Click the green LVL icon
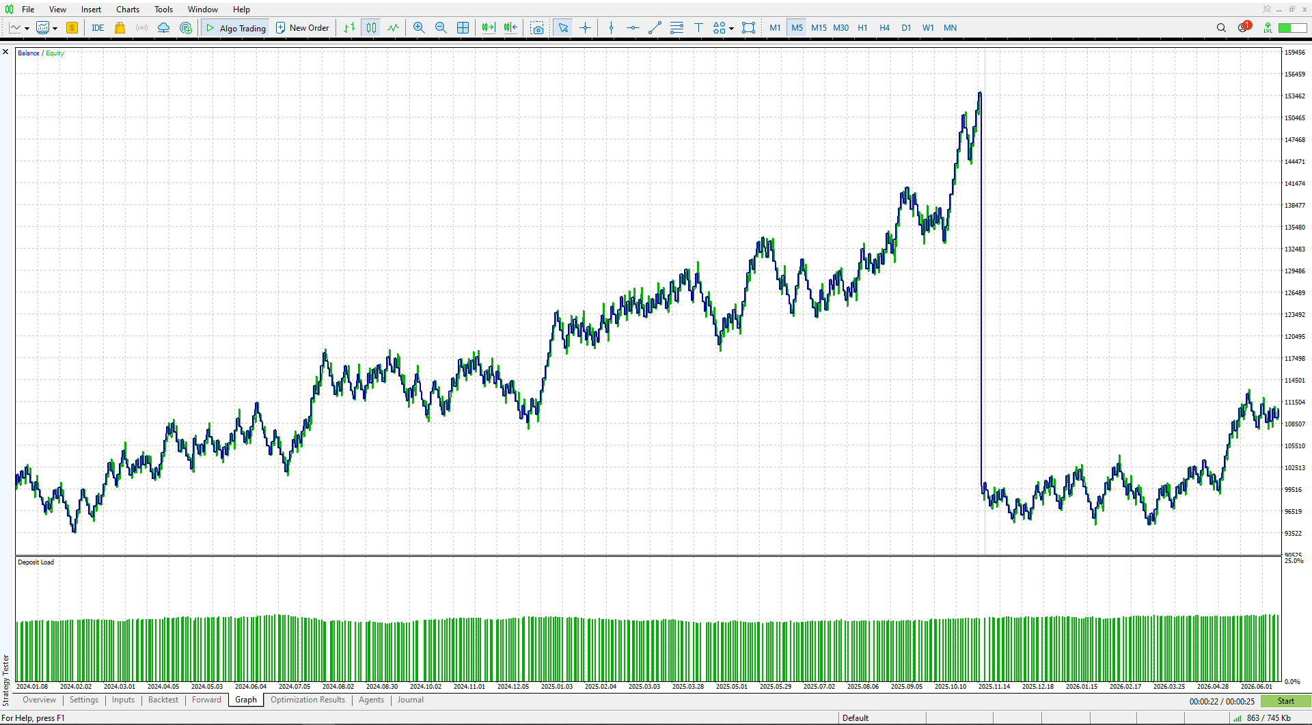This screenshot has height=725, width=1312. [x=1268, y=28]
